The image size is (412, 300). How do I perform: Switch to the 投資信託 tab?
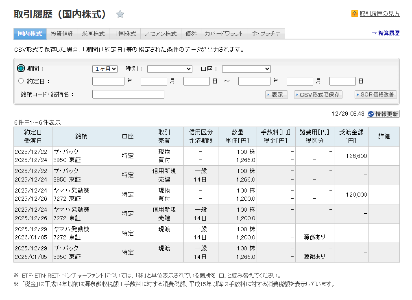[62, 34]
